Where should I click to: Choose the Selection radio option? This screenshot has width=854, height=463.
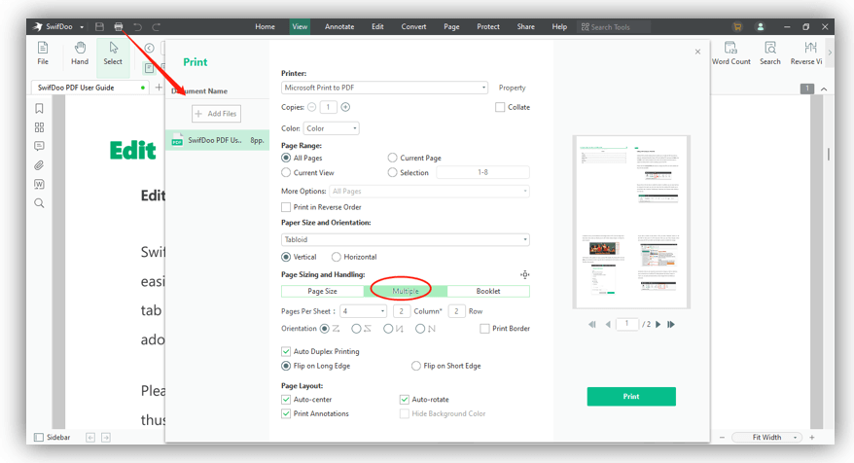[392, 173]
